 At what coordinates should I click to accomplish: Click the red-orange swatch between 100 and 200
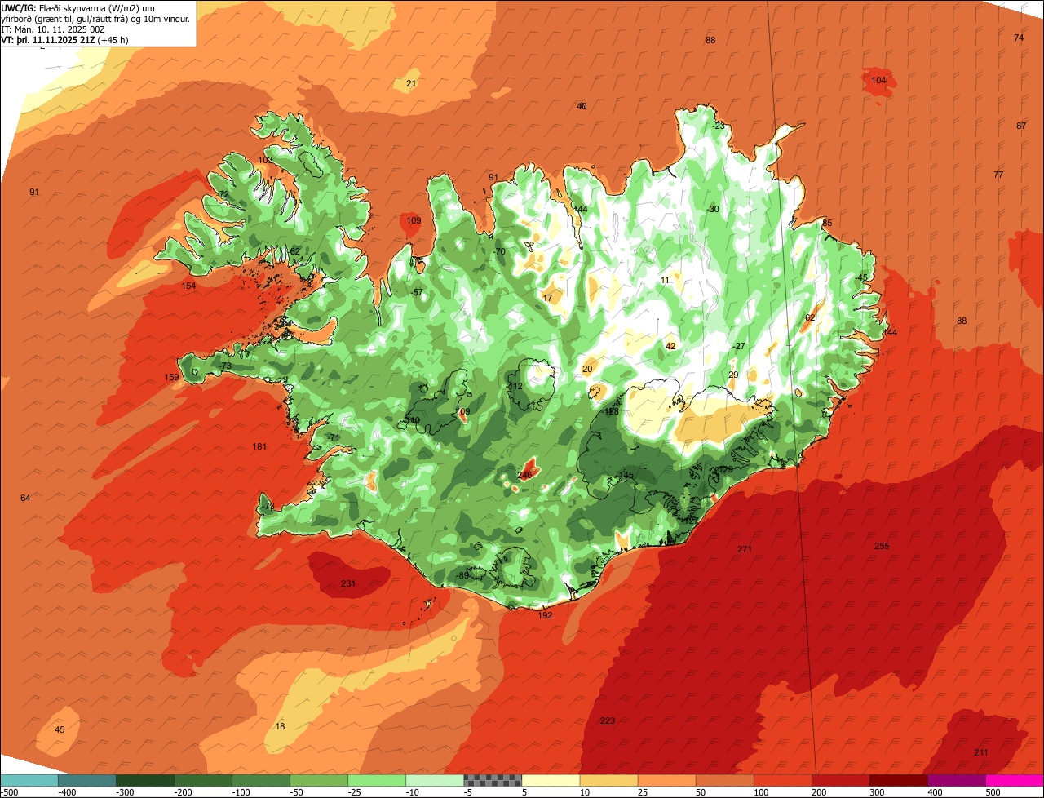click(x=782, y=780)
